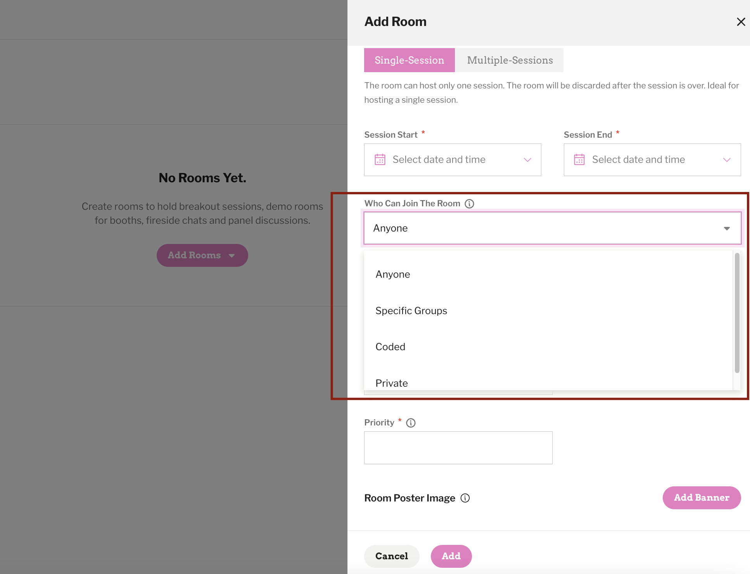Click the 'No Rooms Yet.' heading
The height and width of the screenshot is (574, 750).
click(202, 178)
